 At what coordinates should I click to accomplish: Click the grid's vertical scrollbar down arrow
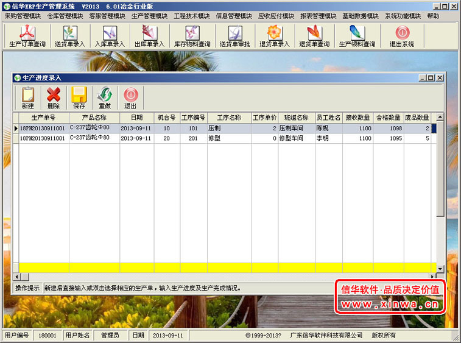(440, 267)
